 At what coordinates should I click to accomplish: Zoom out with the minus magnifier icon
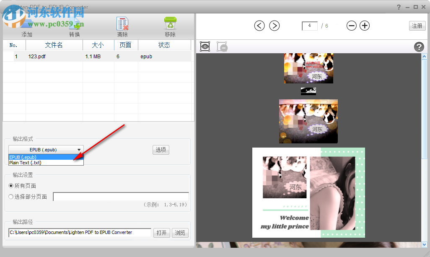(352, 26)
